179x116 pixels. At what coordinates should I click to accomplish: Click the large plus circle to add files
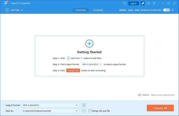pos(89,43)
